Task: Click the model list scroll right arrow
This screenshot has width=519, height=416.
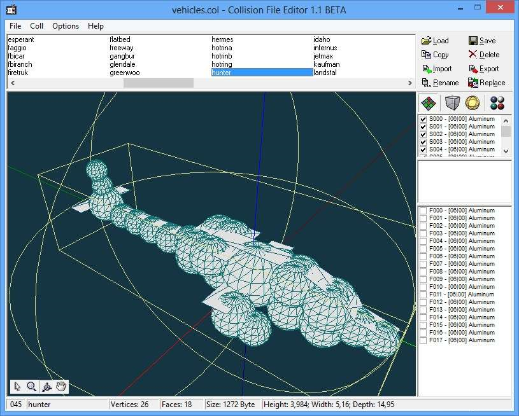Action: (x=409, y=83)
